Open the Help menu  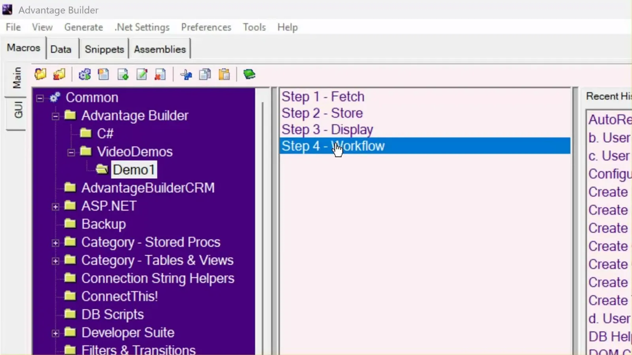coord(287,27)
